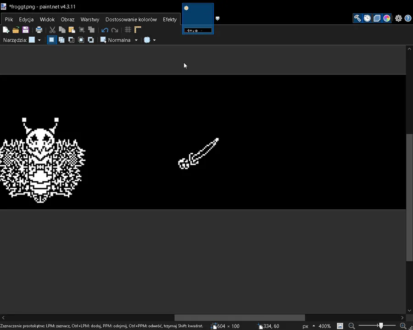
Task: Zoom out using the magnifier minus icon
Action: pyautogui.click(x=352, y=326)
